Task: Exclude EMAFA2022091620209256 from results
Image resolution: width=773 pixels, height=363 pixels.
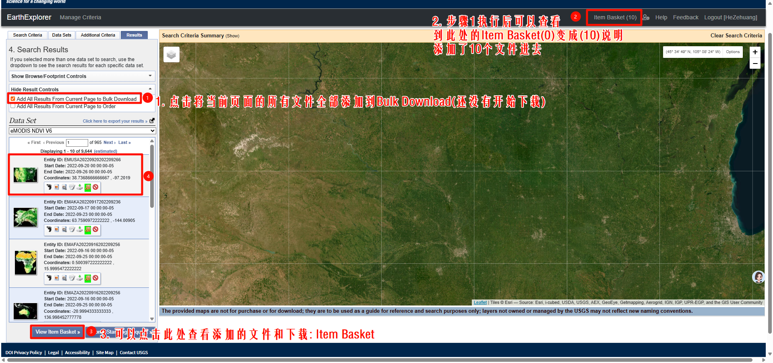Action: coord(95,278)
